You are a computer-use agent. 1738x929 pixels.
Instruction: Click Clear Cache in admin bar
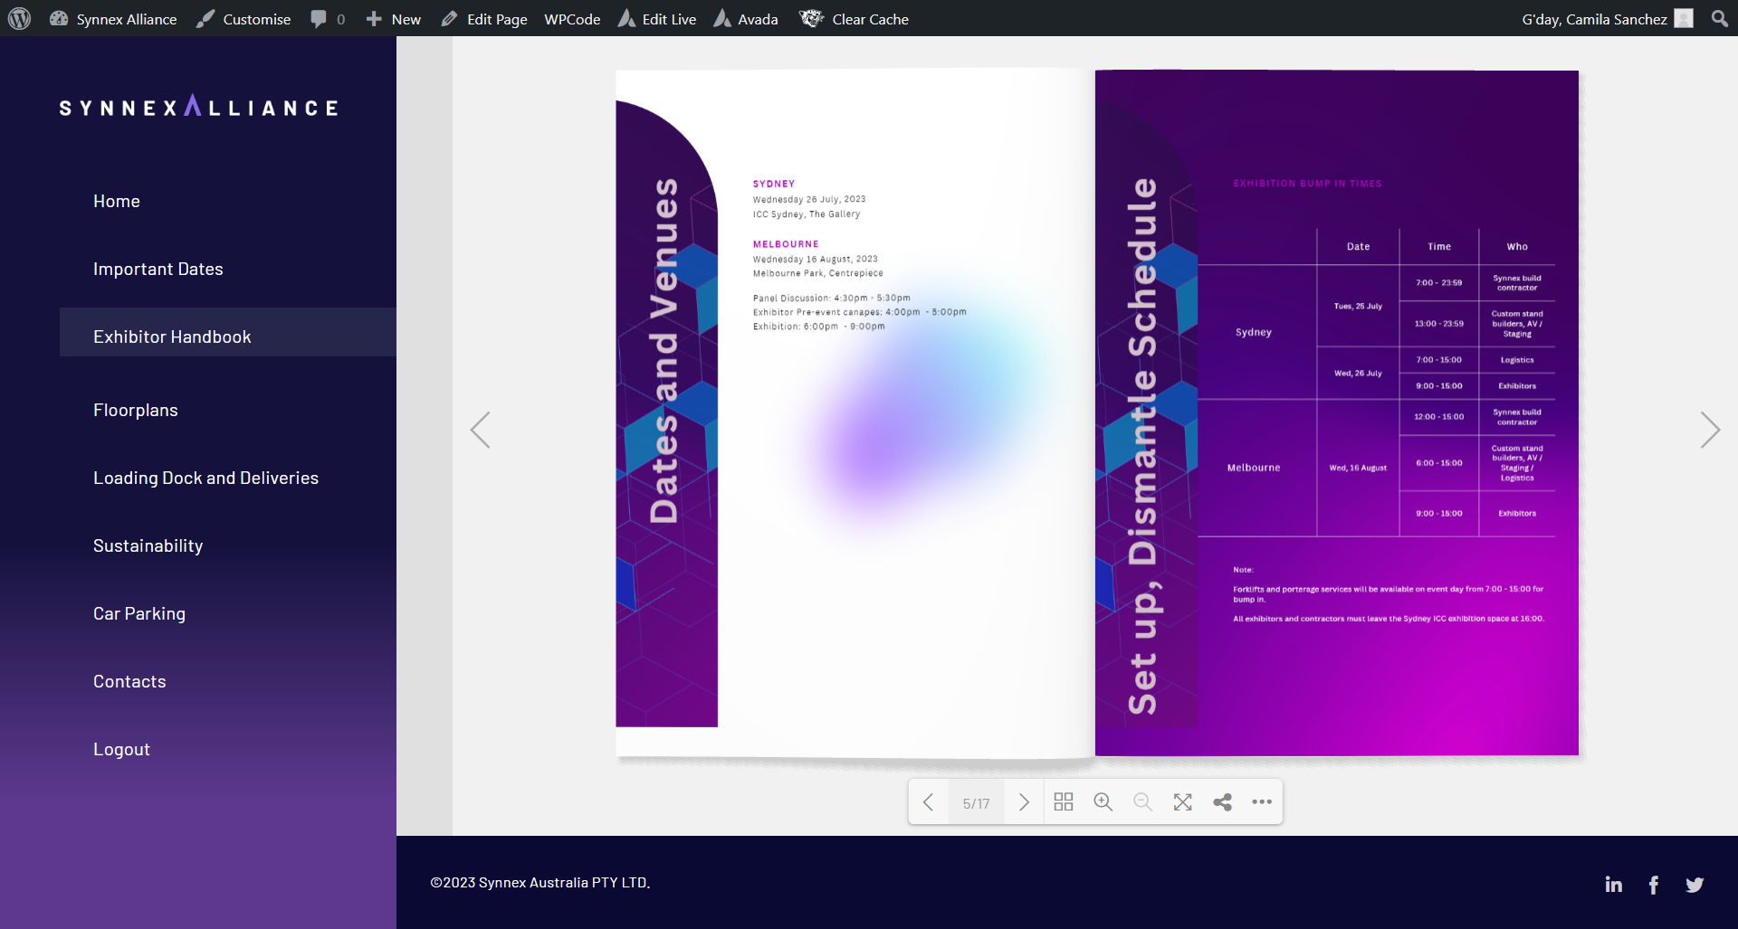coord(854,19)
